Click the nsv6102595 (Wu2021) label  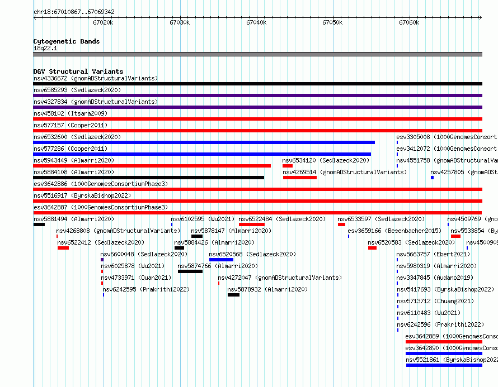(x=203, y=219)
